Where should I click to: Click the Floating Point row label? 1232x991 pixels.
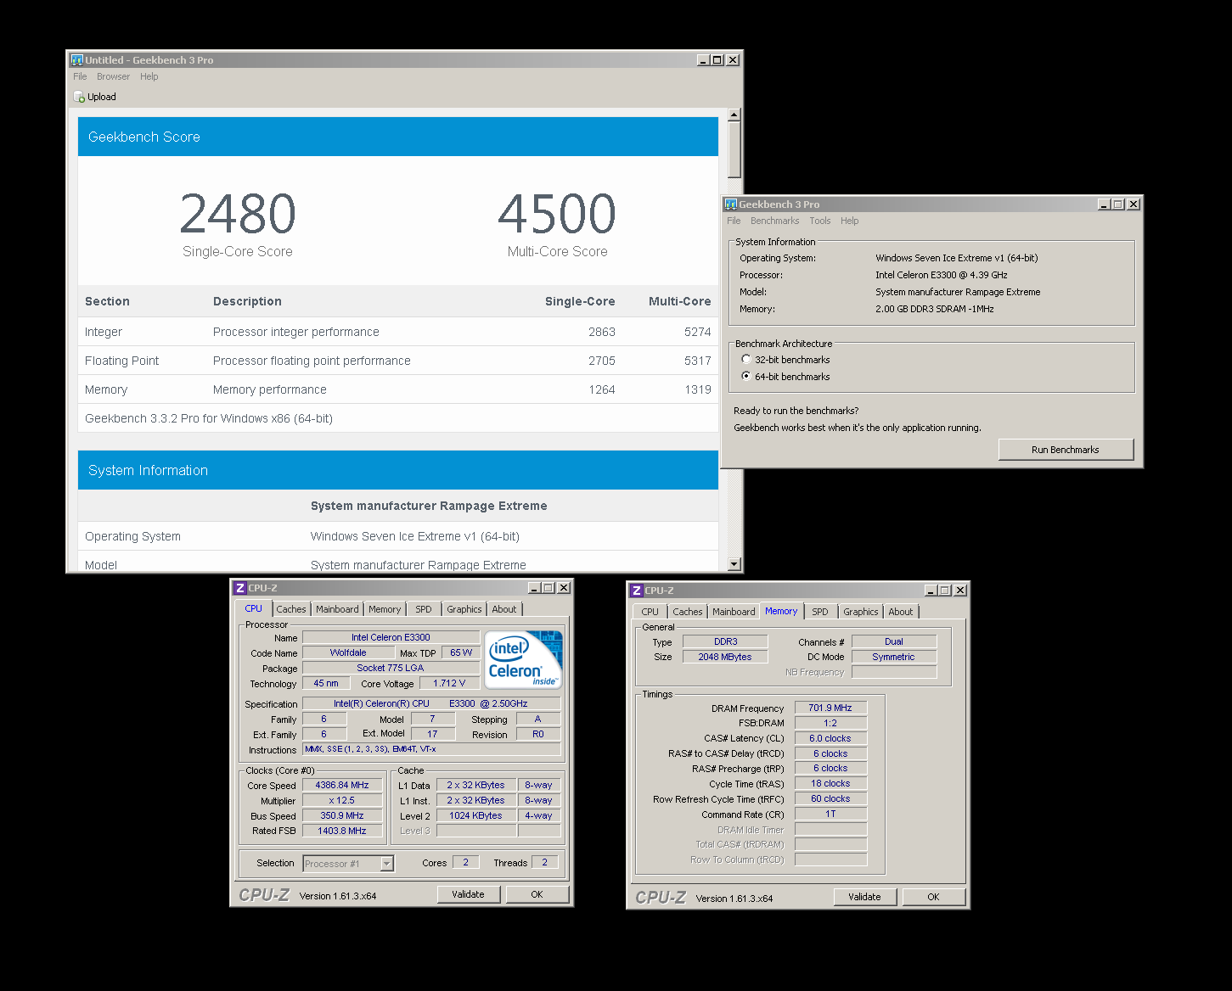pos(121,361)
